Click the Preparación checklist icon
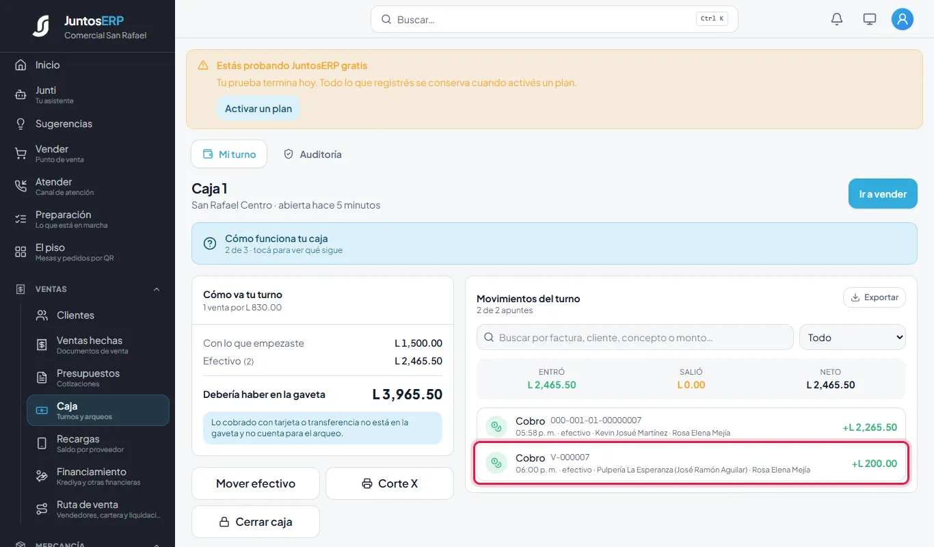The width and height of the screenshot is (934, 547). (x=21, y=219)
